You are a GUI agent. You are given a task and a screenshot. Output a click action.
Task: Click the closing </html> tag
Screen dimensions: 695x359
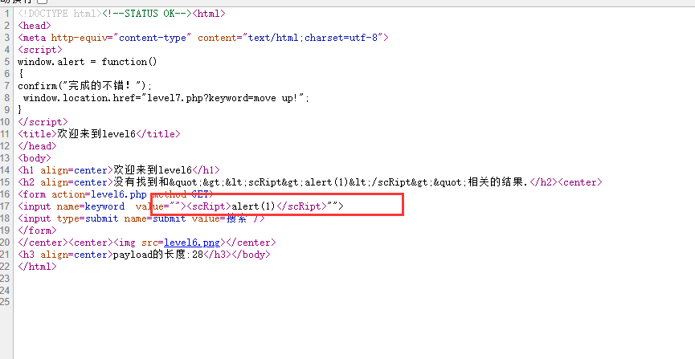pos(37,267)
